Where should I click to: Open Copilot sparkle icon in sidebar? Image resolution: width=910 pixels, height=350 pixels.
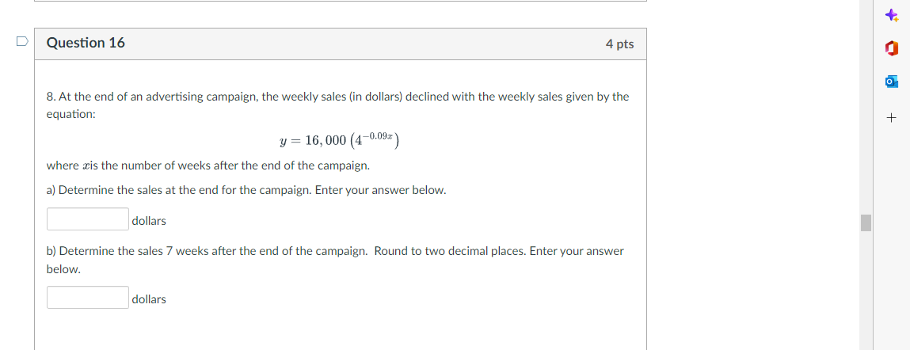tap(892, 15)
